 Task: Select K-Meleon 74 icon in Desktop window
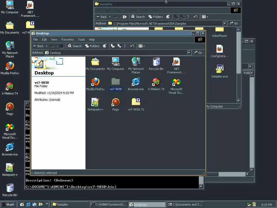156,84
